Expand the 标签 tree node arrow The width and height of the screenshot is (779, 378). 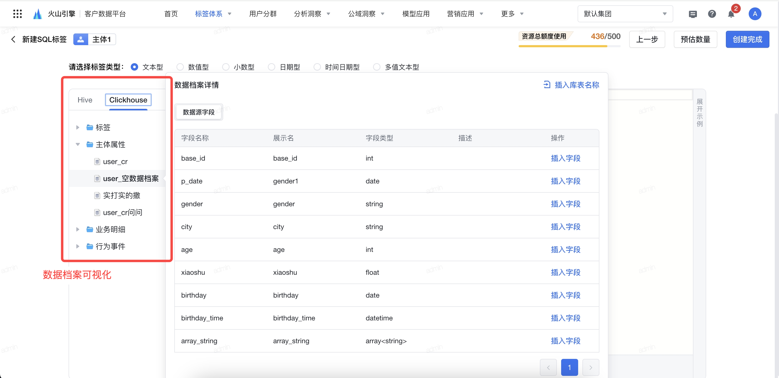78,127
